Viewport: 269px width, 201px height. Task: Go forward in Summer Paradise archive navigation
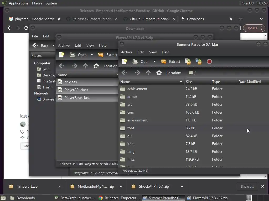click(x=137, y=73)
